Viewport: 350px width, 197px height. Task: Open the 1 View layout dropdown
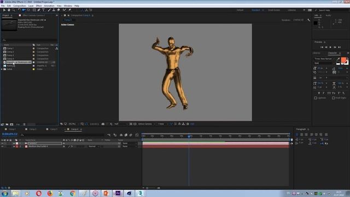[x=163, y=124]
